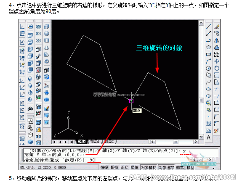Toggle 捕捉 snap mode

[x=104, y=167]
